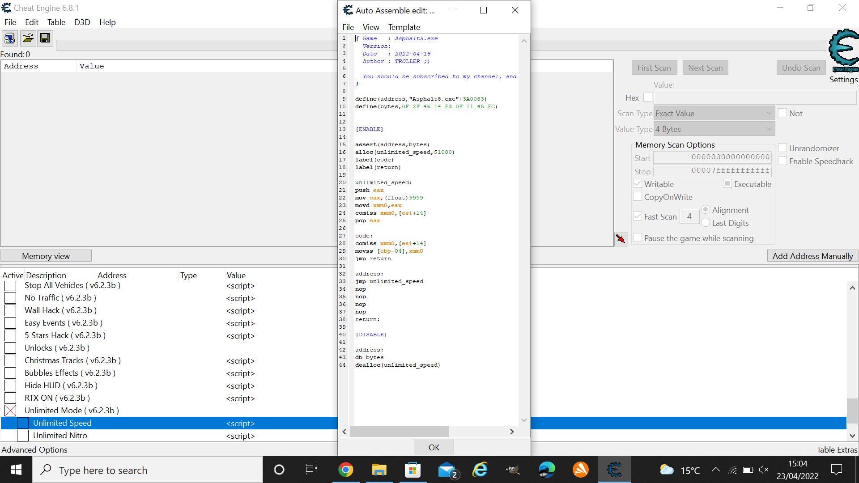
Task: Click the First Scan button icon
Action: 654,67
